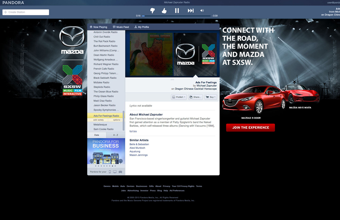Open the Privacy footer link
The width and height of the screenshot is (340, 220).
pyautogui.click(x=167, y=186)
